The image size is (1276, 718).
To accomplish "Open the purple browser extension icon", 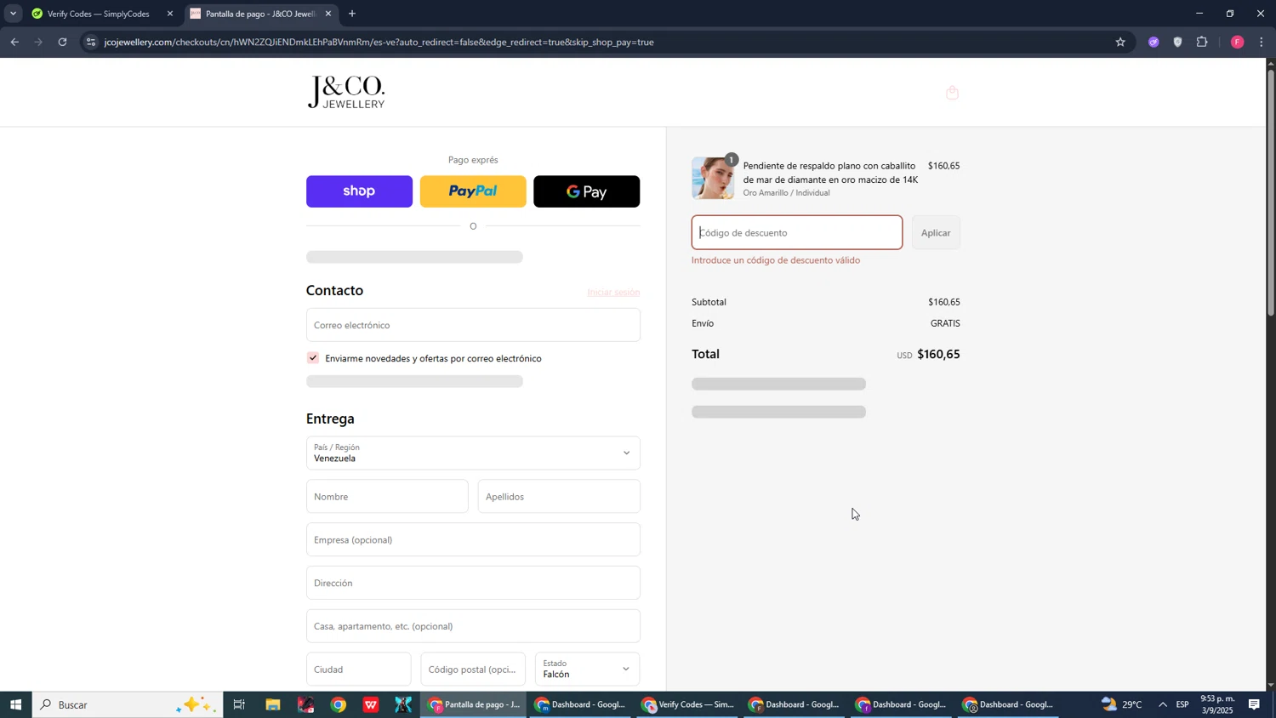I will (1154, 42).
